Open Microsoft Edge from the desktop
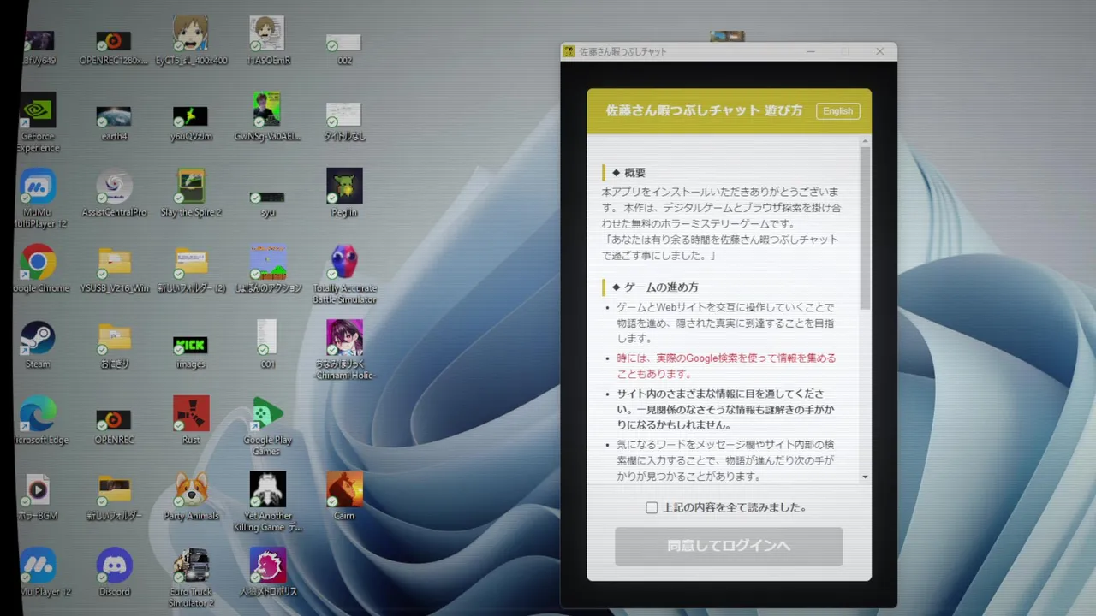The width and height of the screenshot is (1096, 616). point(38,415)
